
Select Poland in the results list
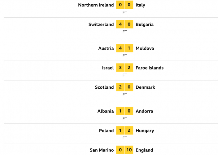point(106,131)
